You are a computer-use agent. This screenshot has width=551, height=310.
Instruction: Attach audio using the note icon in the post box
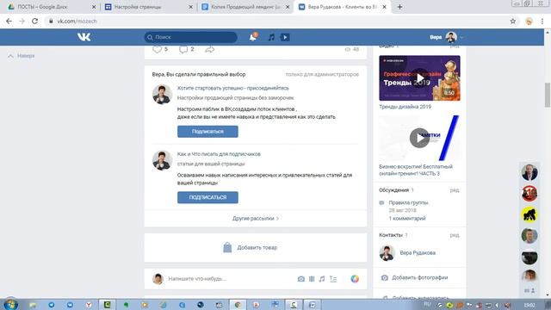point(322,279)
